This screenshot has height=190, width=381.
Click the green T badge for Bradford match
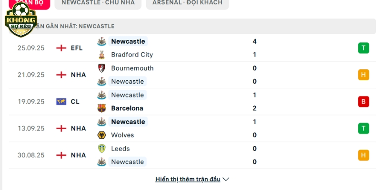[363, 48]
